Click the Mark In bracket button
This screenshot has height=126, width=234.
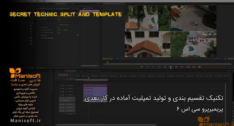coord(147,67)
